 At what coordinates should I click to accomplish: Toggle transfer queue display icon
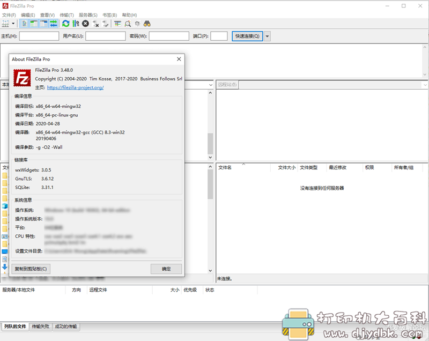[x=54, y=24]
